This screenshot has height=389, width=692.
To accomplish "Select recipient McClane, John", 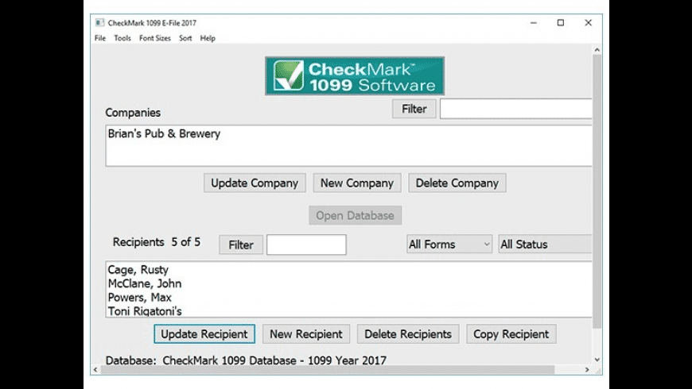I will click(x=348, y=283).
